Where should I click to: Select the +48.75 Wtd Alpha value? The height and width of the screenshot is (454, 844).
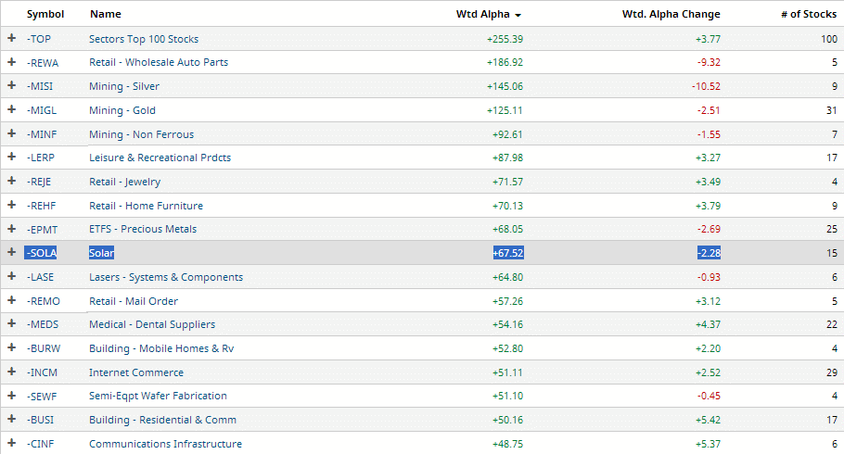tap(507, 444)
